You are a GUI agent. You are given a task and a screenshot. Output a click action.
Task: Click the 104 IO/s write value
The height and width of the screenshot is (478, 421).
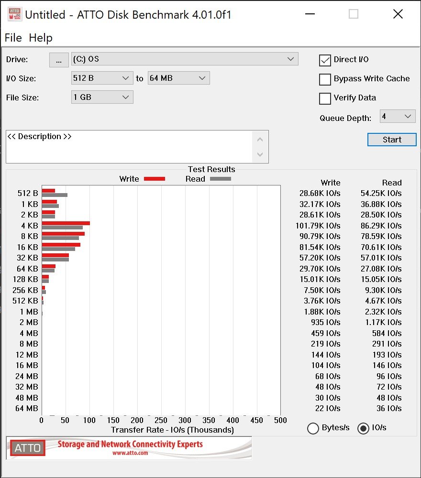[325, 365]
